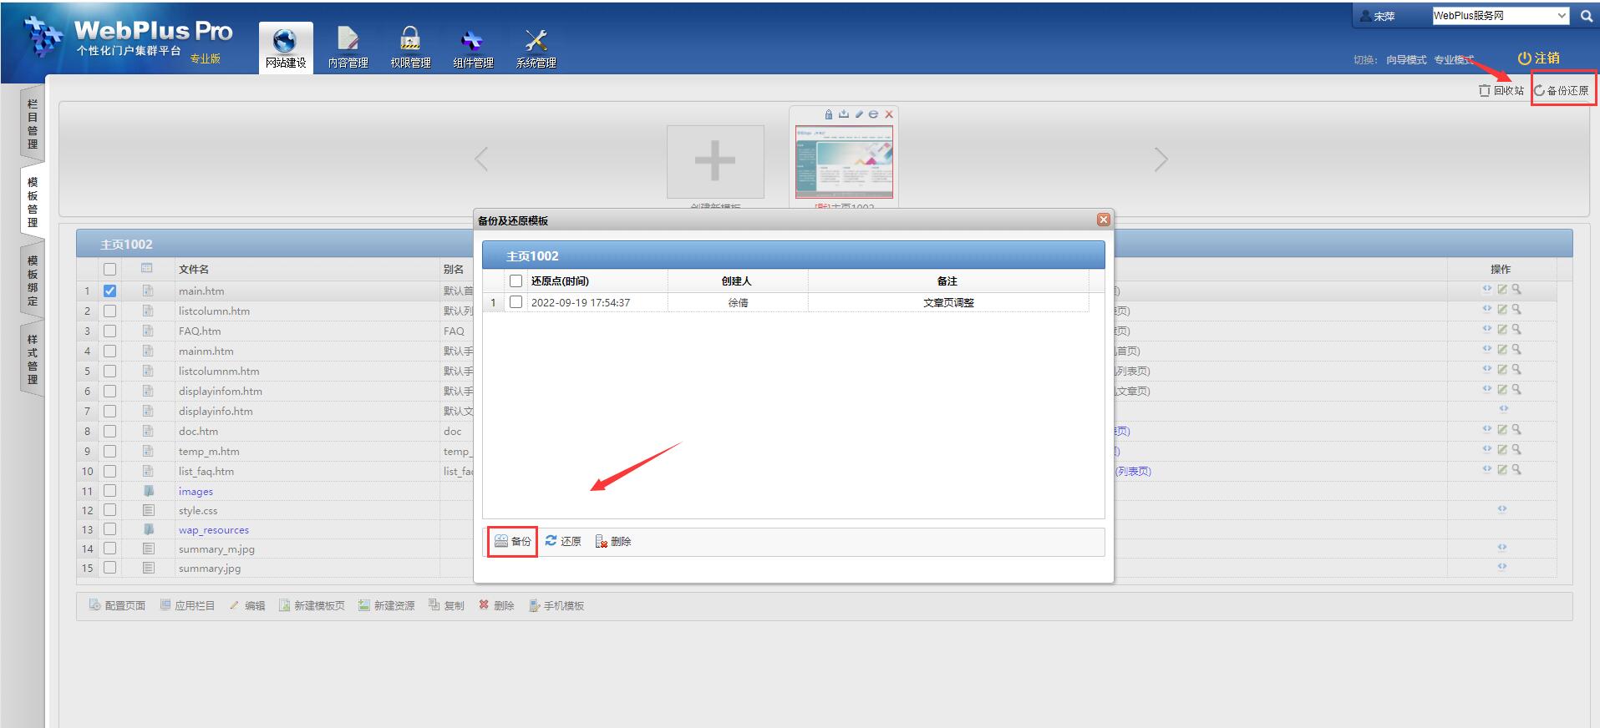1600x728 pixels.
Task: Switch to the 样式管理 side tab
Action: coord(33,359)
